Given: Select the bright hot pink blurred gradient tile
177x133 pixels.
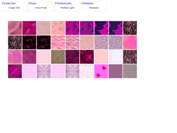Looking at the screenshot, I should [130, 42].
